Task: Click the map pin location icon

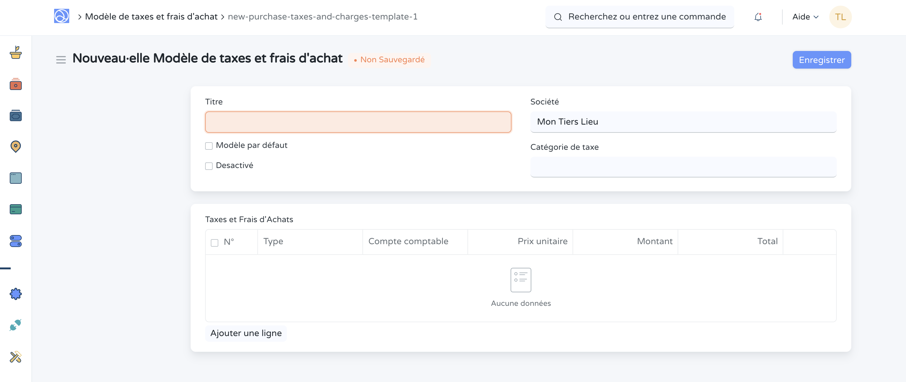Action: (x=15, y=146)
